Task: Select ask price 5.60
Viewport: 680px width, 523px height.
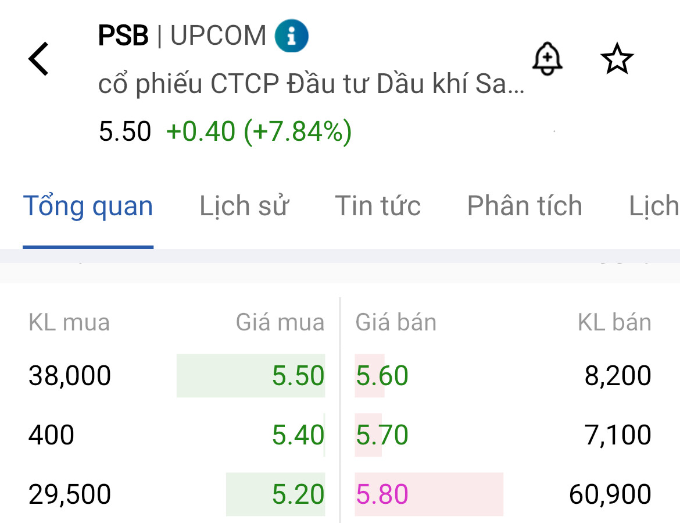Action: [382, 376]
